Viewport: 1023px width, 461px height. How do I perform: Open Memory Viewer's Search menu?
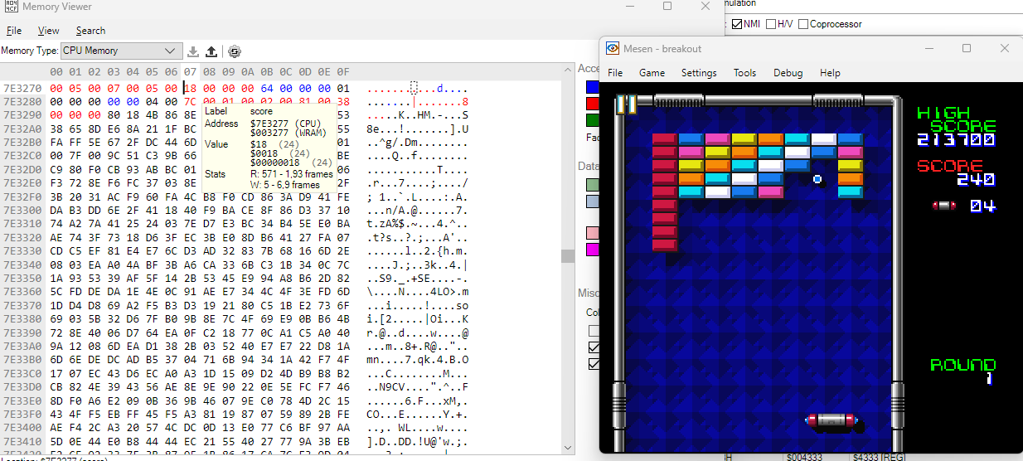(x=90, y=31)
